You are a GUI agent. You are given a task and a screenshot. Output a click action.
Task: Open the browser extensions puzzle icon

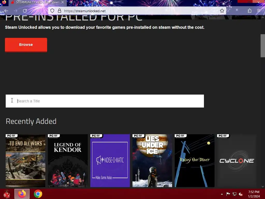pos(249,11)
